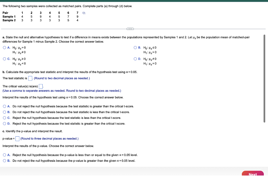This screenshot has width=268, height=182.
Task: Click '(Round to three decimal places as needed.)' hint
Action: pos(49,139)
